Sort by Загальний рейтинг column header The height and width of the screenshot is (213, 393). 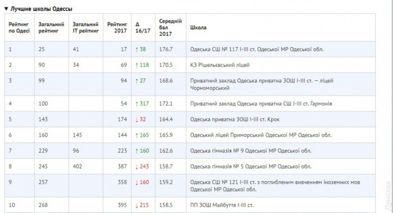(x=51, y=27)
